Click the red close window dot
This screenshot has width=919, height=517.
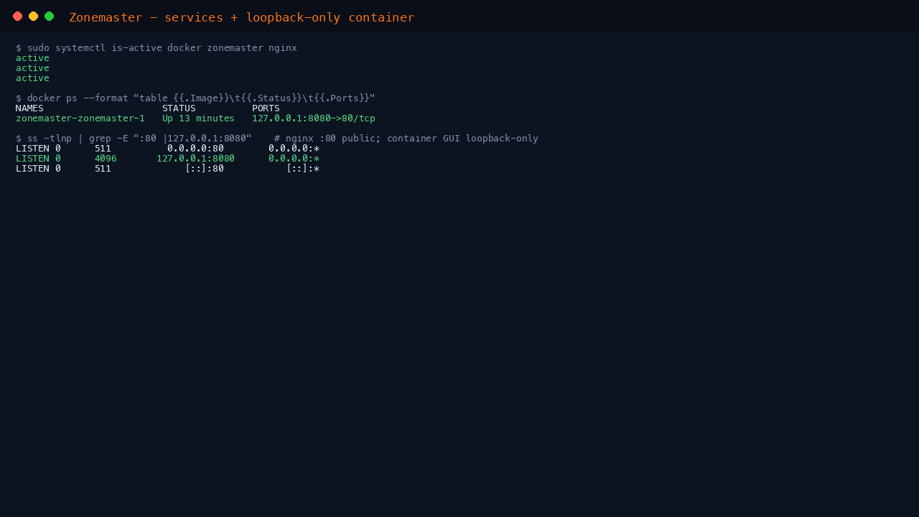pyautogui.click(x=18, y=17)
